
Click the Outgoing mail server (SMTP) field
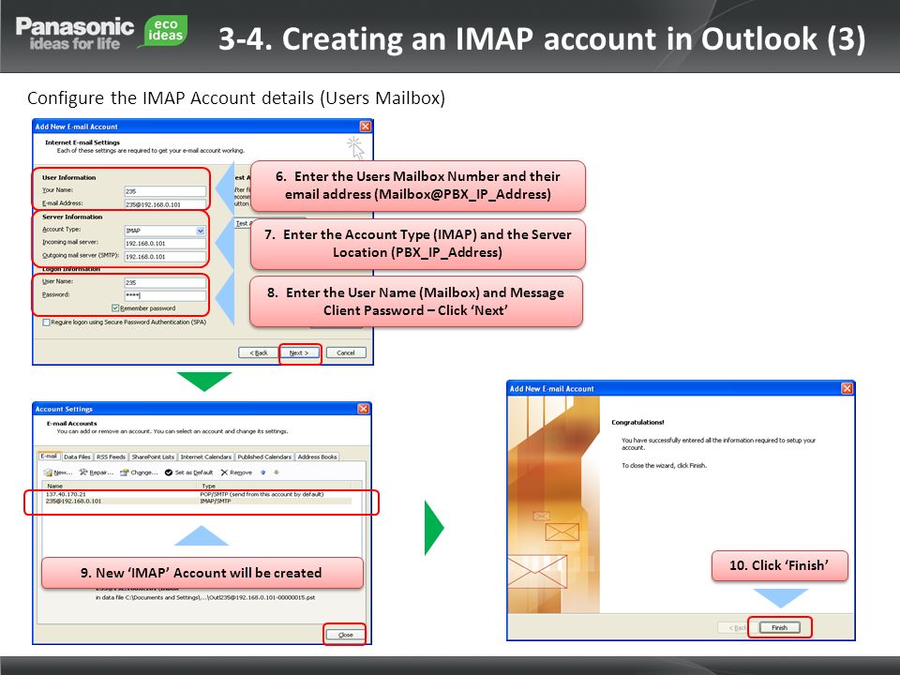click(x=165, y=257)
